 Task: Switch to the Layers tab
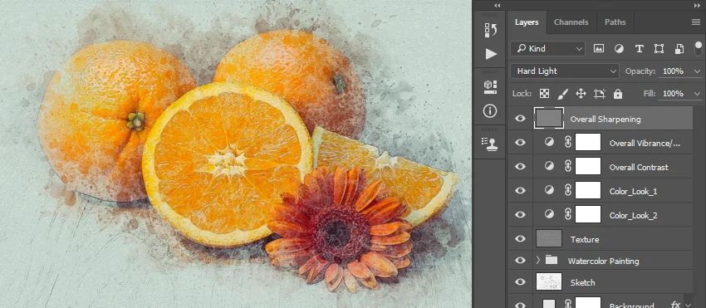527,22
